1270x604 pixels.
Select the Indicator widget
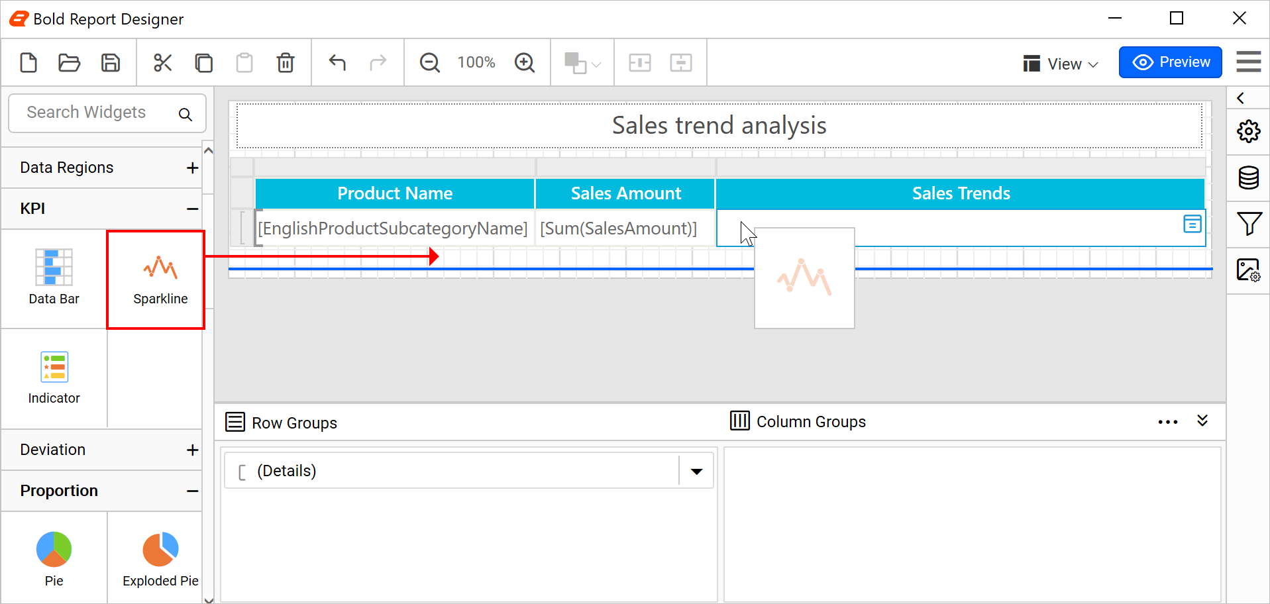point(54,377)
